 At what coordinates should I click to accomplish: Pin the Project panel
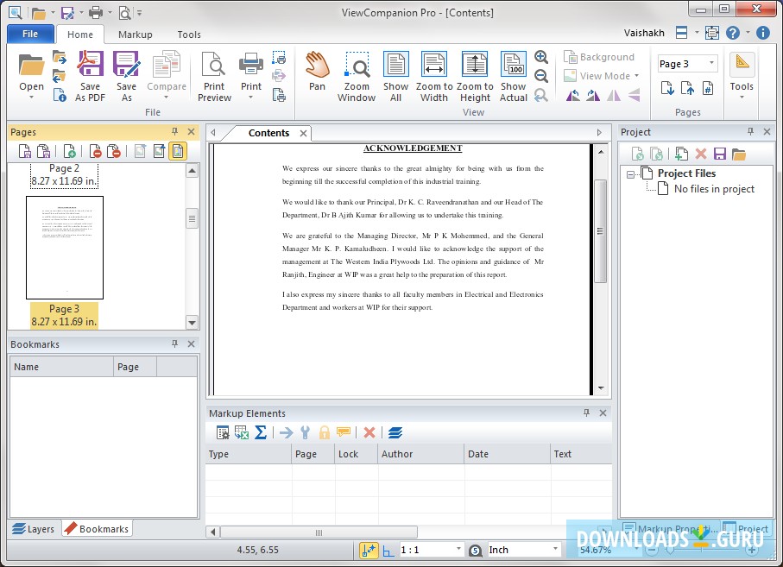pyautogui.click(x=750, y=131)
